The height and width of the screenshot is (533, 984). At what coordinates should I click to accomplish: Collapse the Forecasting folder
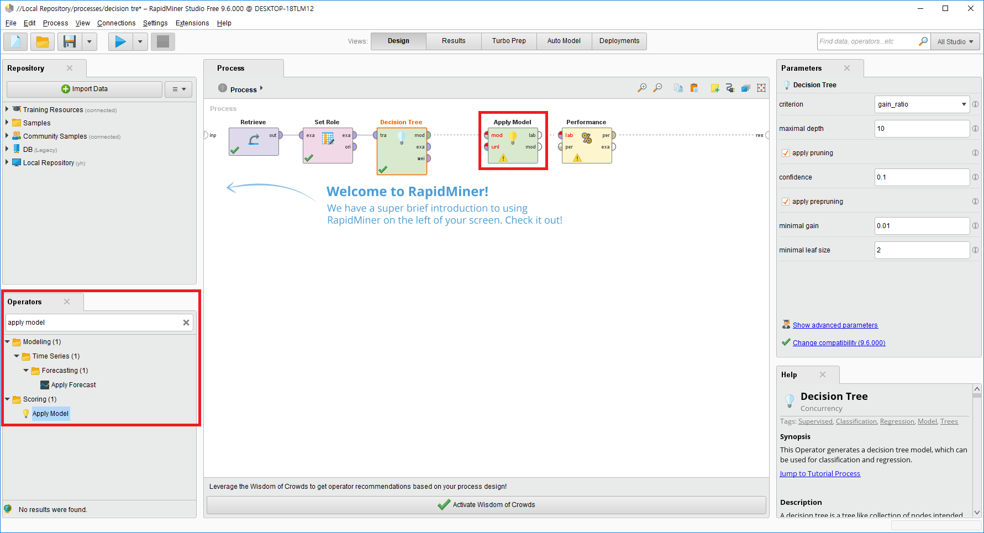coord(26,371)
